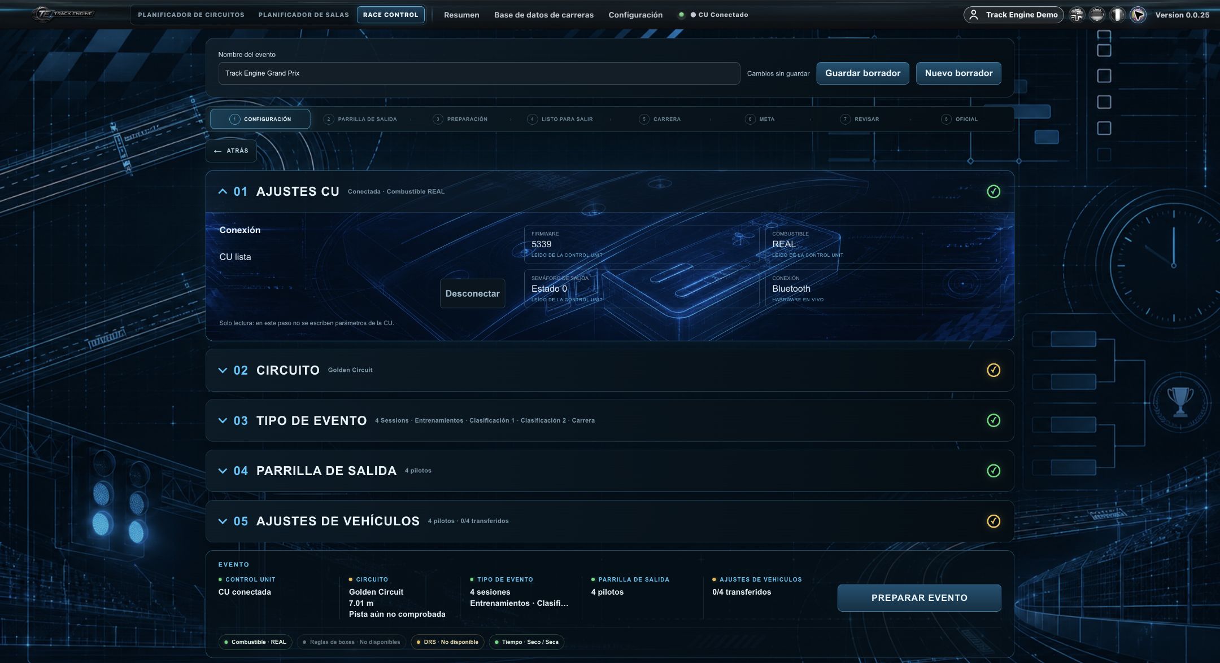Open Base de datos de carreras
This screenshot has width=1220, height=663.
[543, 15]
